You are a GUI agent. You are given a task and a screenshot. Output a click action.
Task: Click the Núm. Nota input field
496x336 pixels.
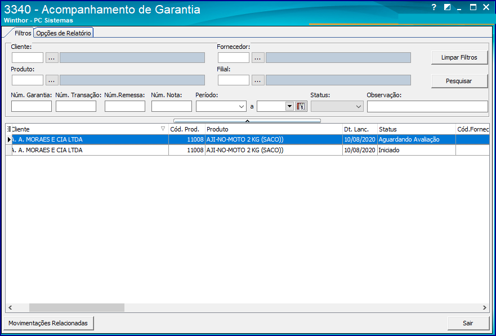tap(172, 106)
